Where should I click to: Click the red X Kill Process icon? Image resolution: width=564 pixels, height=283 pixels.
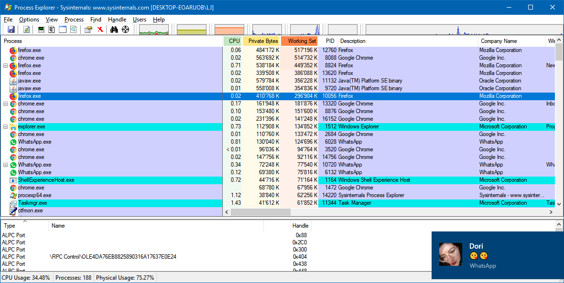click(100, 30)
